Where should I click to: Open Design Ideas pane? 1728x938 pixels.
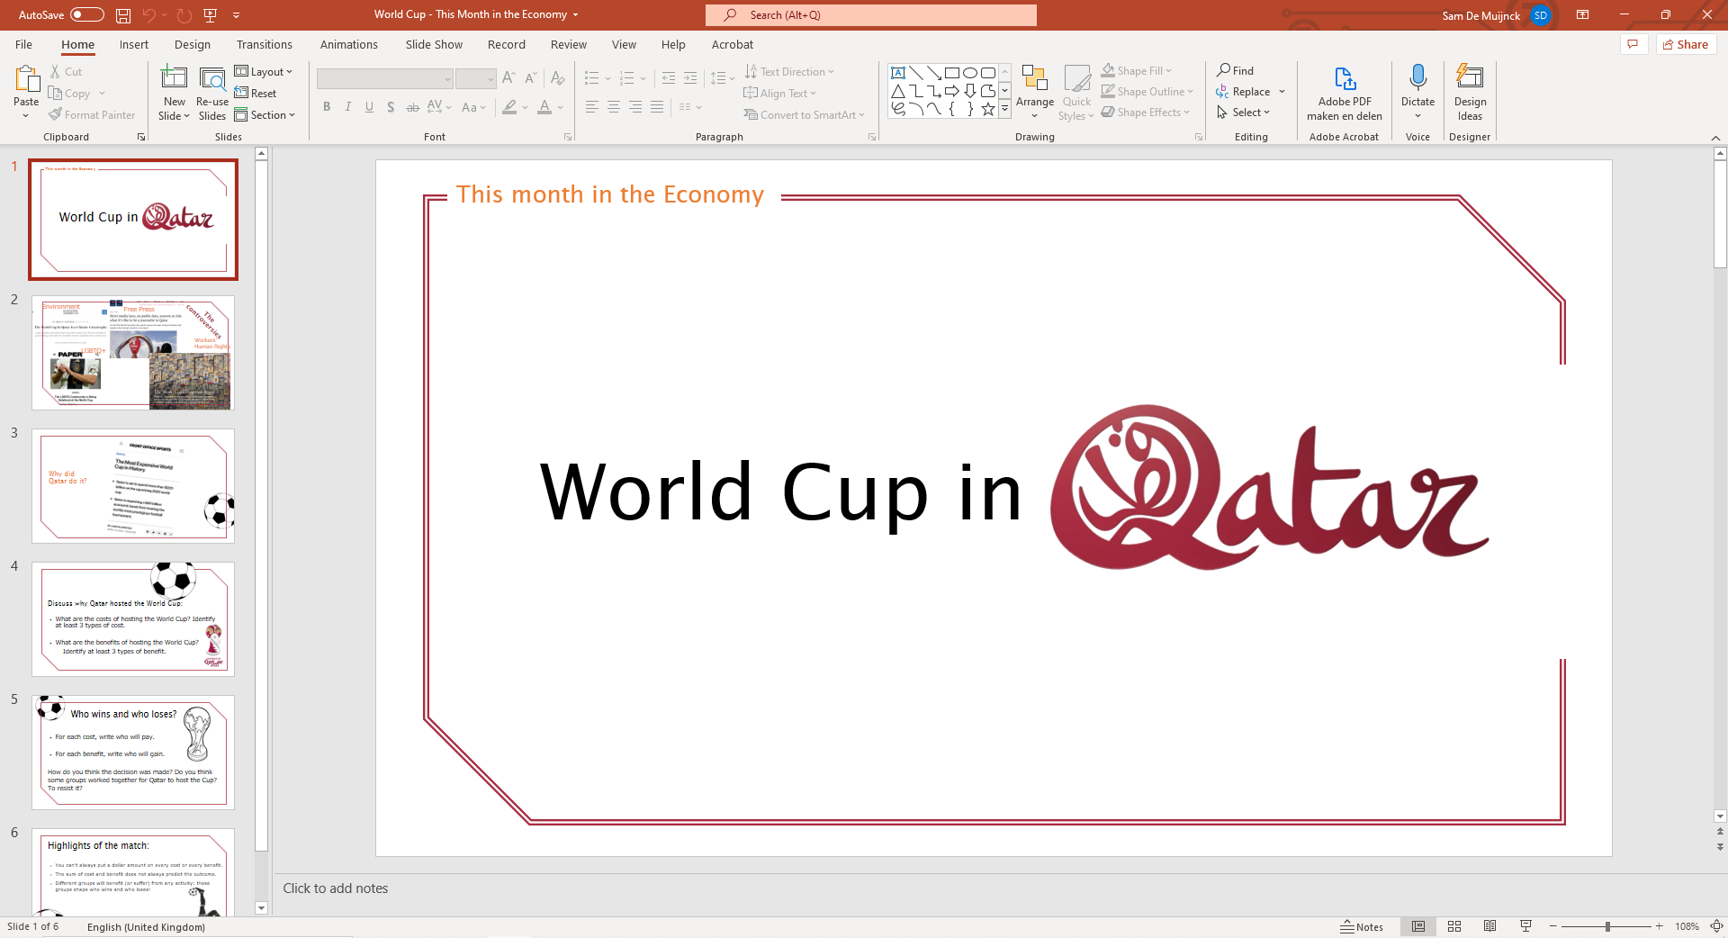point(1470,93)
